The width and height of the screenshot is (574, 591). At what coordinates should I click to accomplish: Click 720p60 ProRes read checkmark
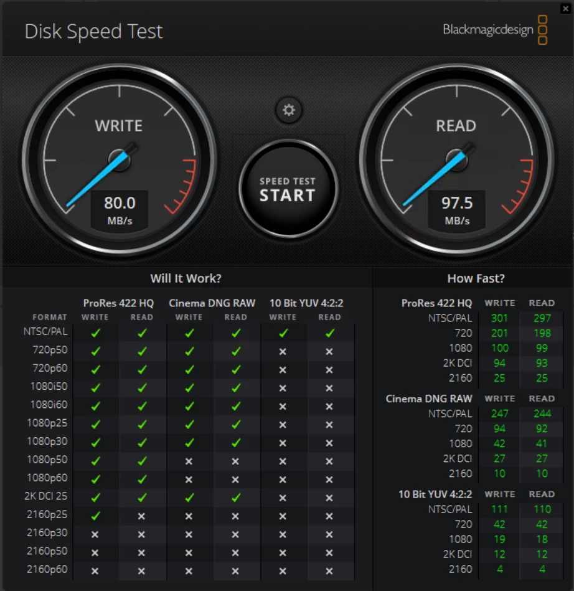[x=142, y=369]
